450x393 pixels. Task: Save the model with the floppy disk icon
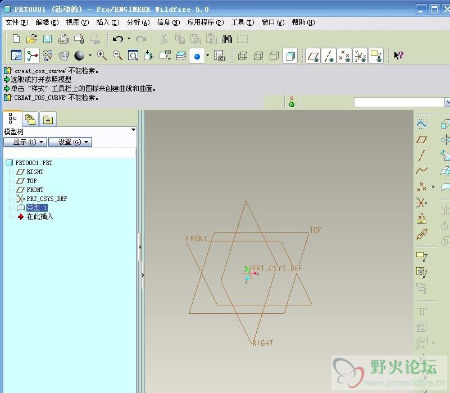click(47, 38)
